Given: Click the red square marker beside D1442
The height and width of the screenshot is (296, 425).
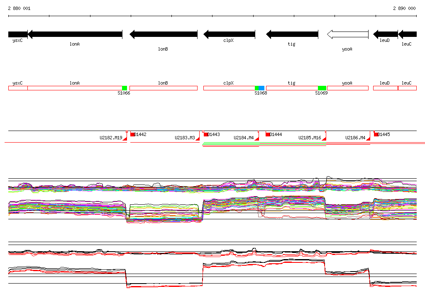Looking at the screenshot, I should (132, 134).
